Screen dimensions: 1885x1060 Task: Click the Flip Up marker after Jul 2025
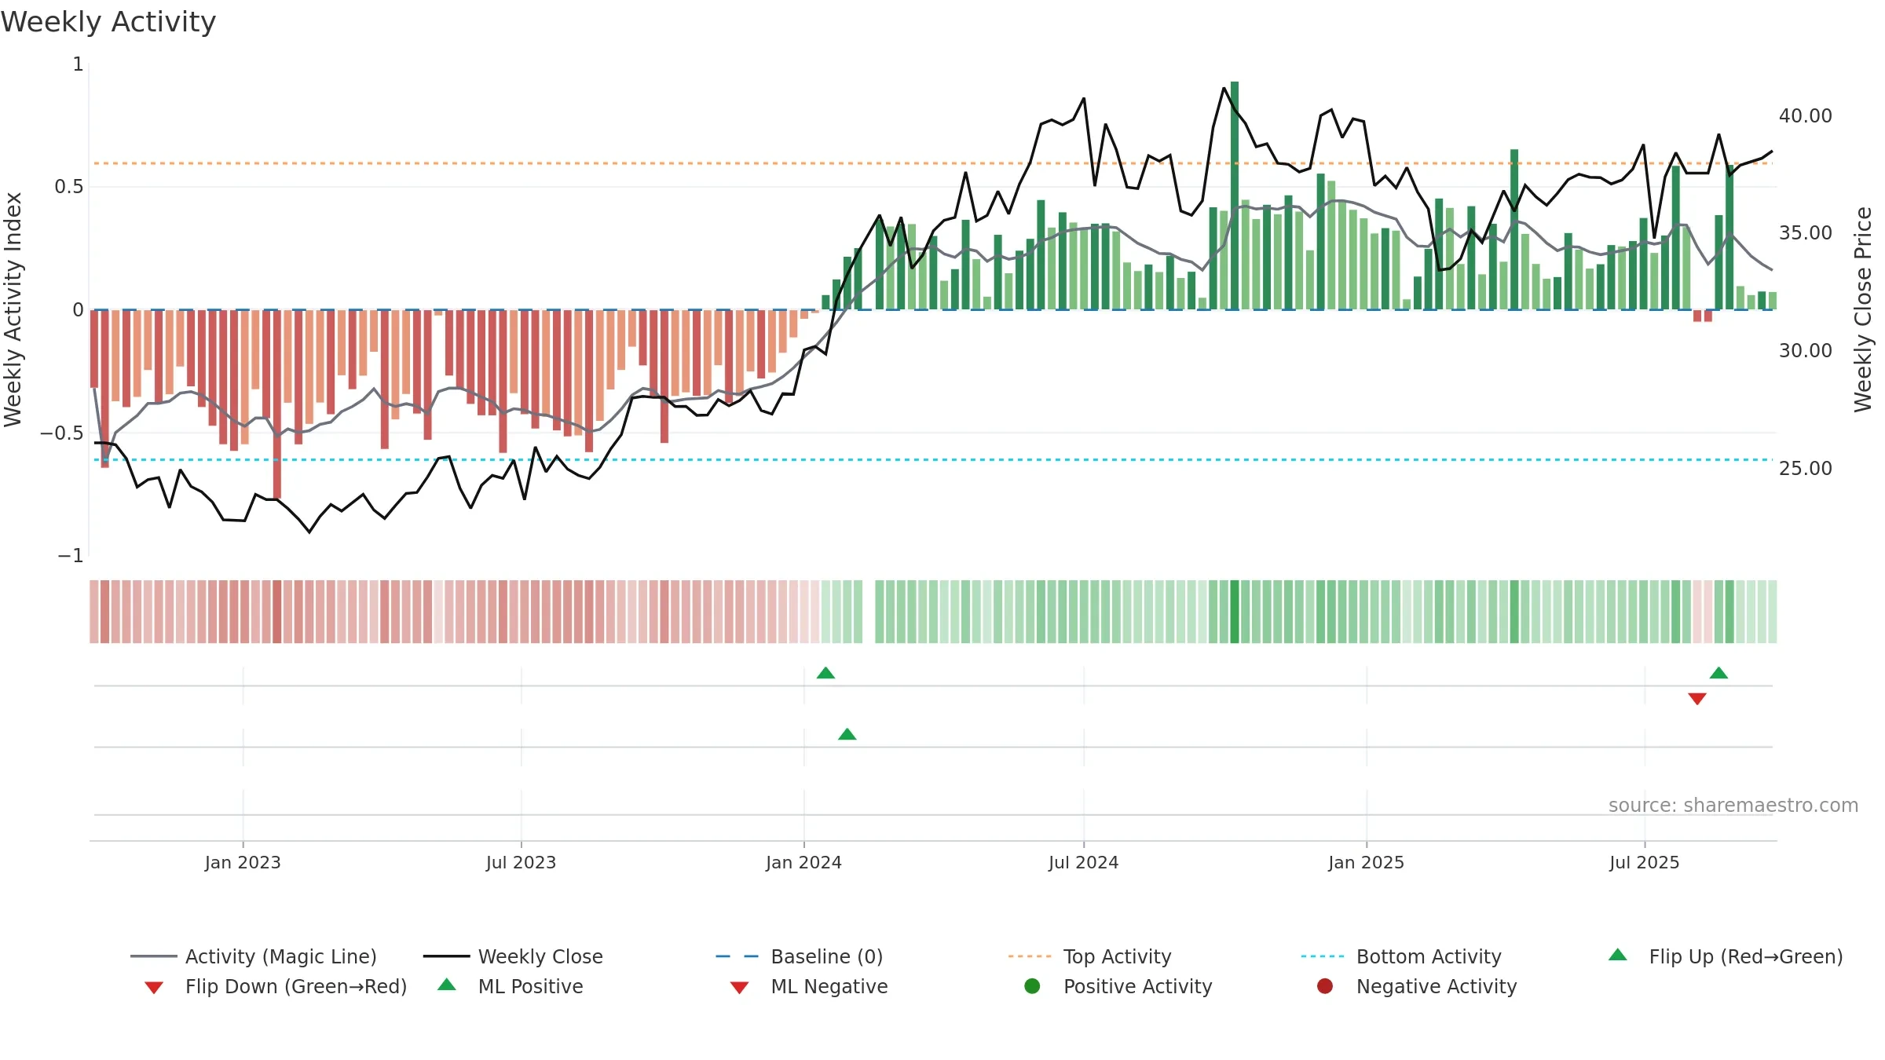tap(1718, 673)
